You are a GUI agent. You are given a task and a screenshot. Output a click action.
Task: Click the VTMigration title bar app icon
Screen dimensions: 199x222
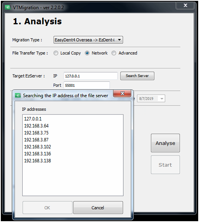pos(8,7)
